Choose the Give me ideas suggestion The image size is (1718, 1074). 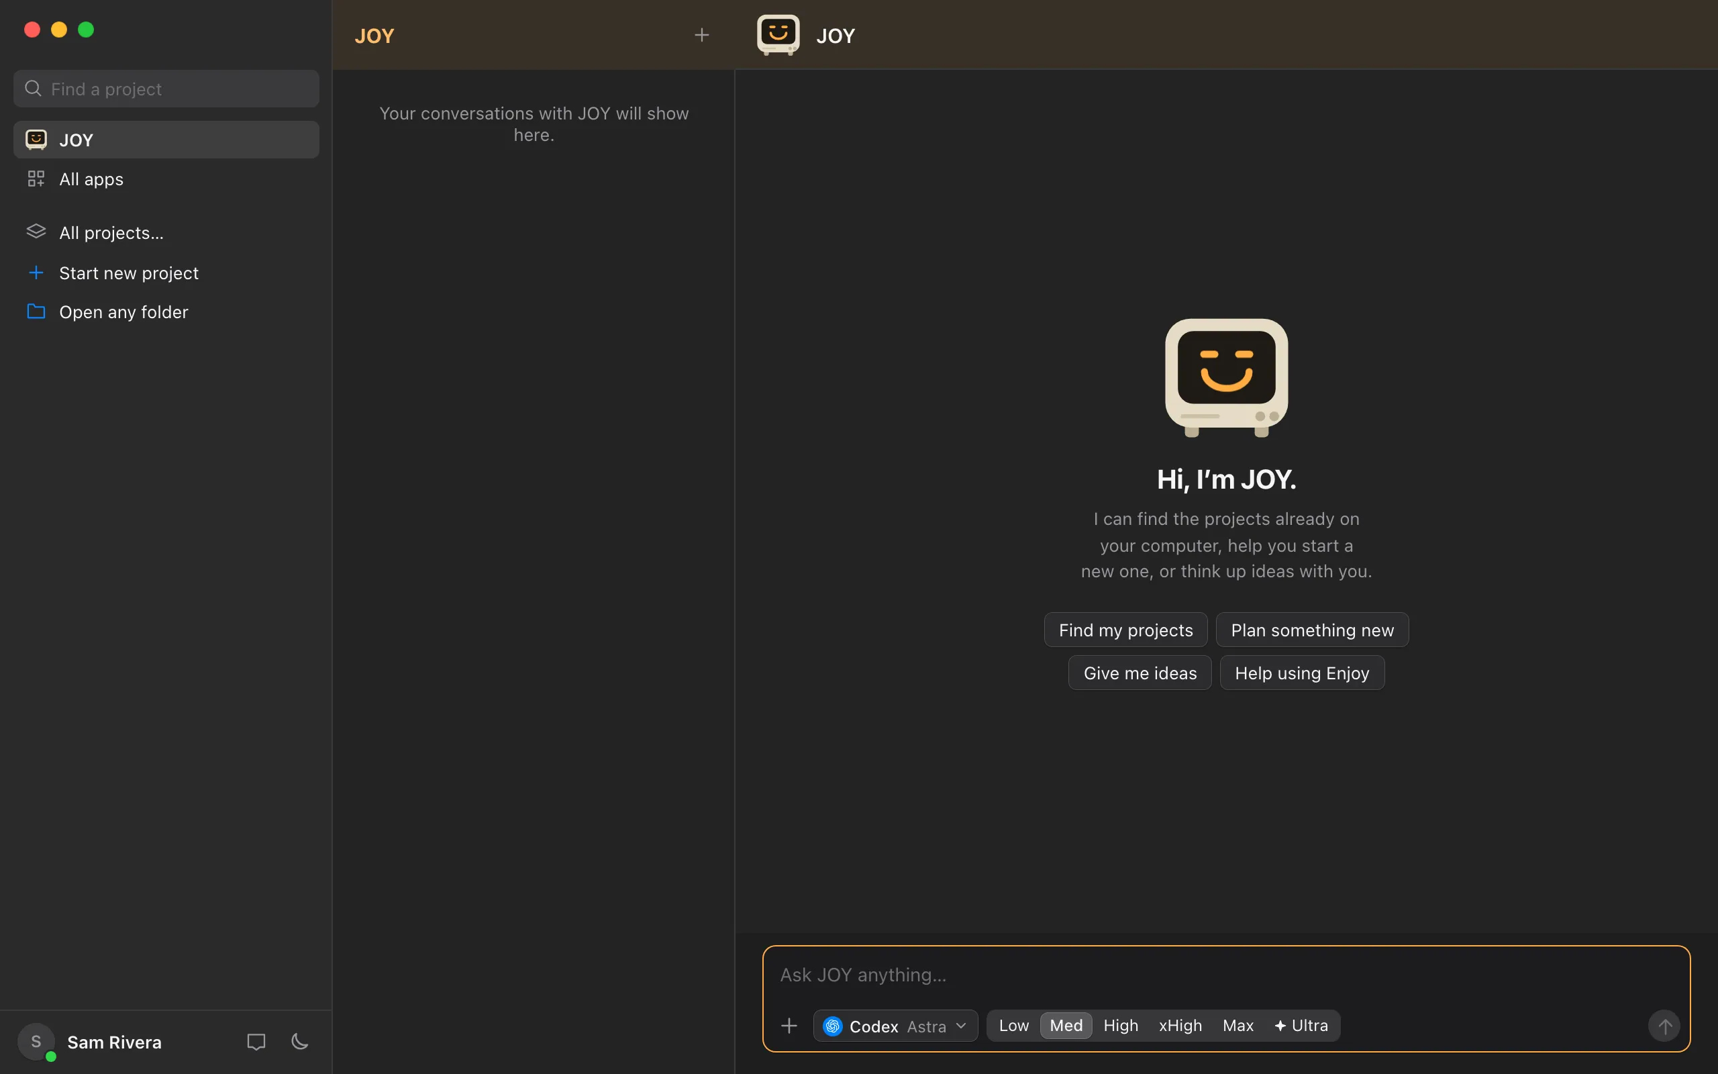click(x=1140, y=673)
